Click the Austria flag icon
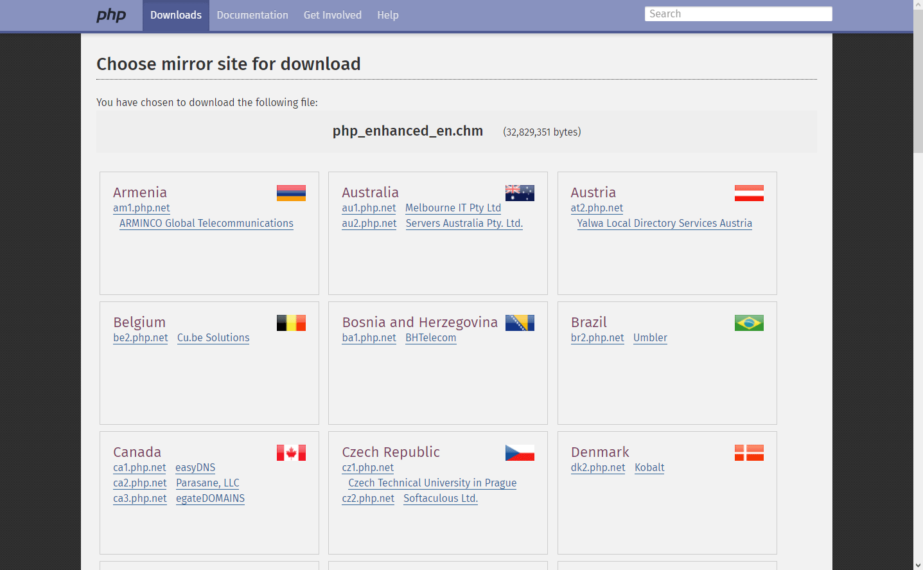Viewport: 923px width, 570px height. coord(749,193)
